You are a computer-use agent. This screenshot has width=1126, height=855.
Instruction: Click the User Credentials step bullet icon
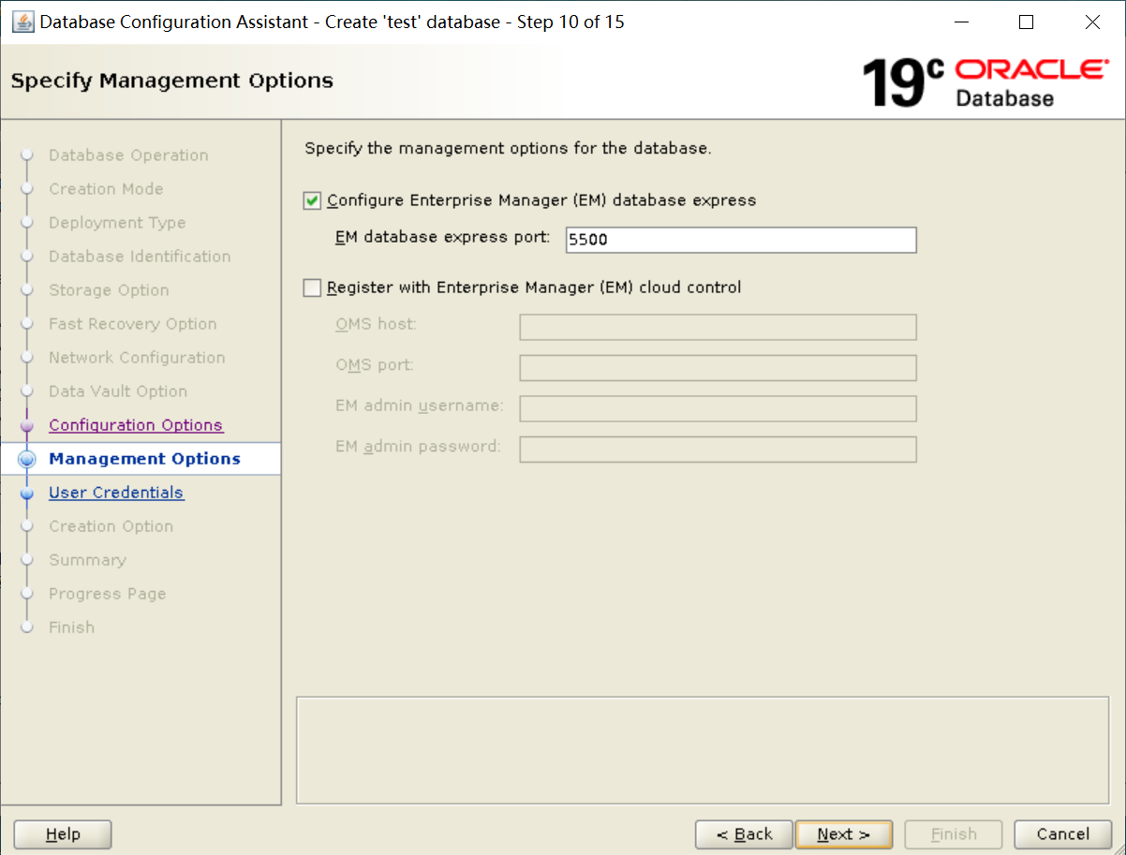click(x=27, y=493)
